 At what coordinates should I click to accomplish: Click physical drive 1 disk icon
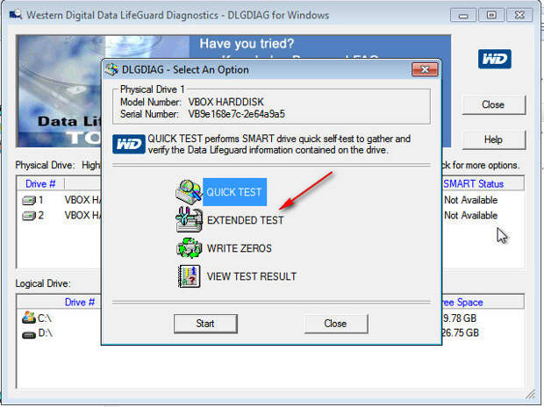pos(28,200)
